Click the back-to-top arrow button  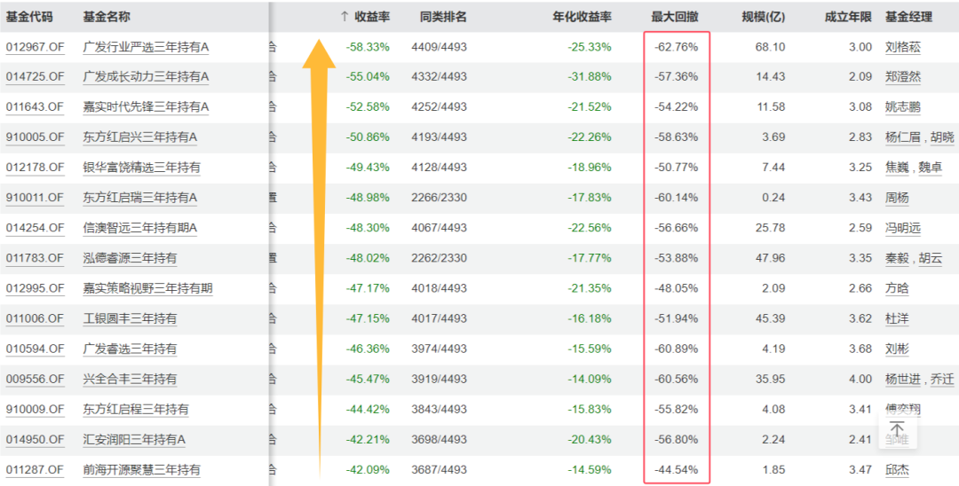(x=897, y=430)
